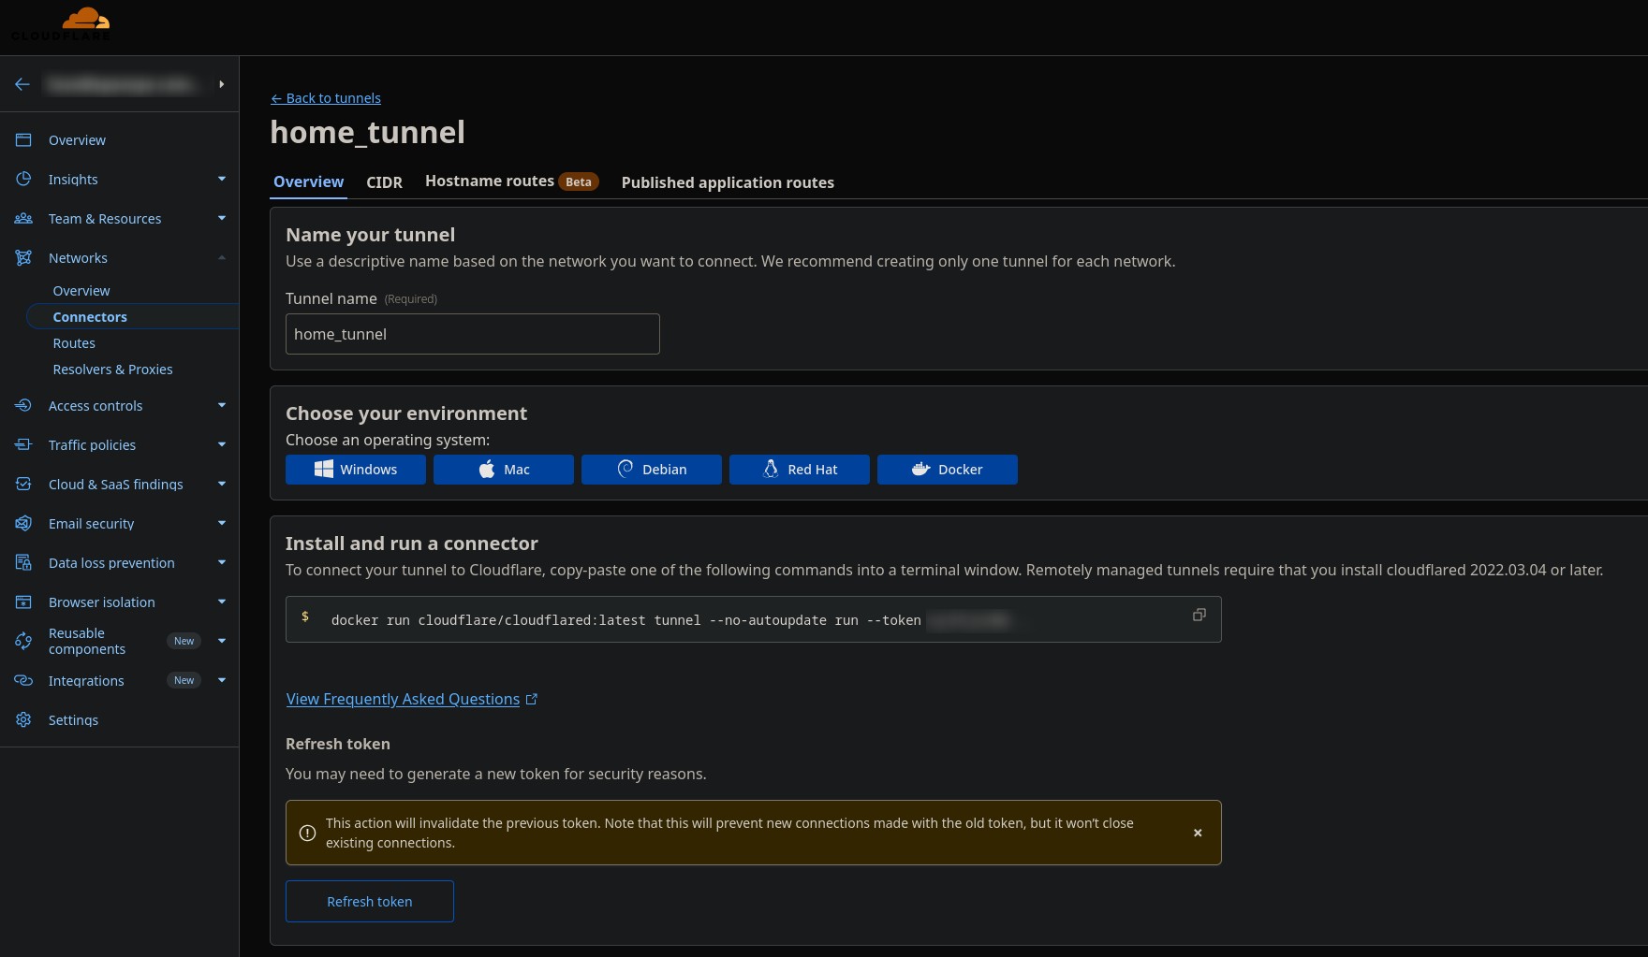Click the New badge beside Integrations
This screenshot has width=1648, height=957.
184,681
